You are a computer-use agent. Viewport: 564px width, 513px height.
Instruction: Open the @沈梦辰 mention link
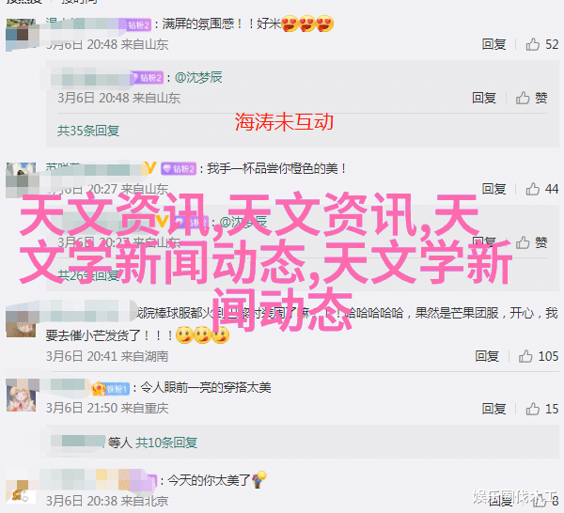click(198, 77)
